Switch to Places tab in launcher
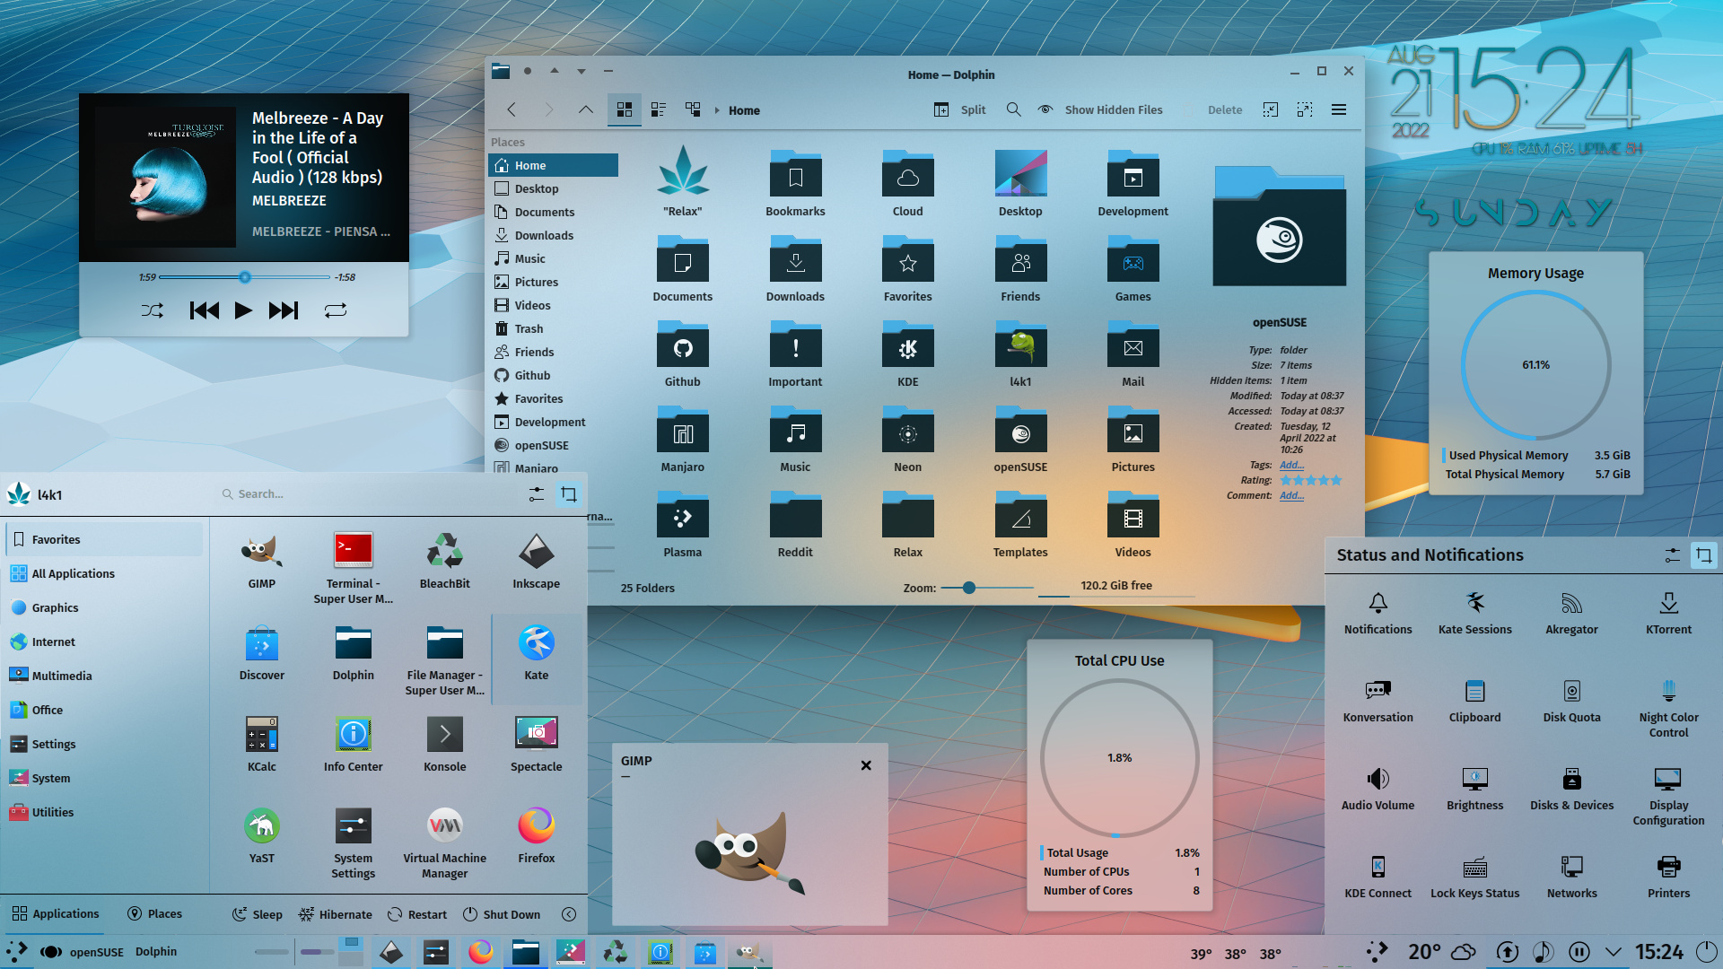 click(154, 913)
